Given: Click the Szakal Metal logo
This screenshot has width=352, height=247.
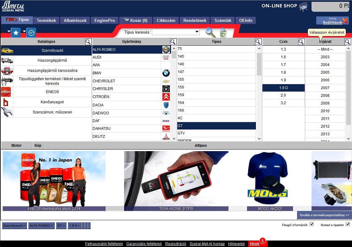Looking at the screenshot, I should coord(13,7).
